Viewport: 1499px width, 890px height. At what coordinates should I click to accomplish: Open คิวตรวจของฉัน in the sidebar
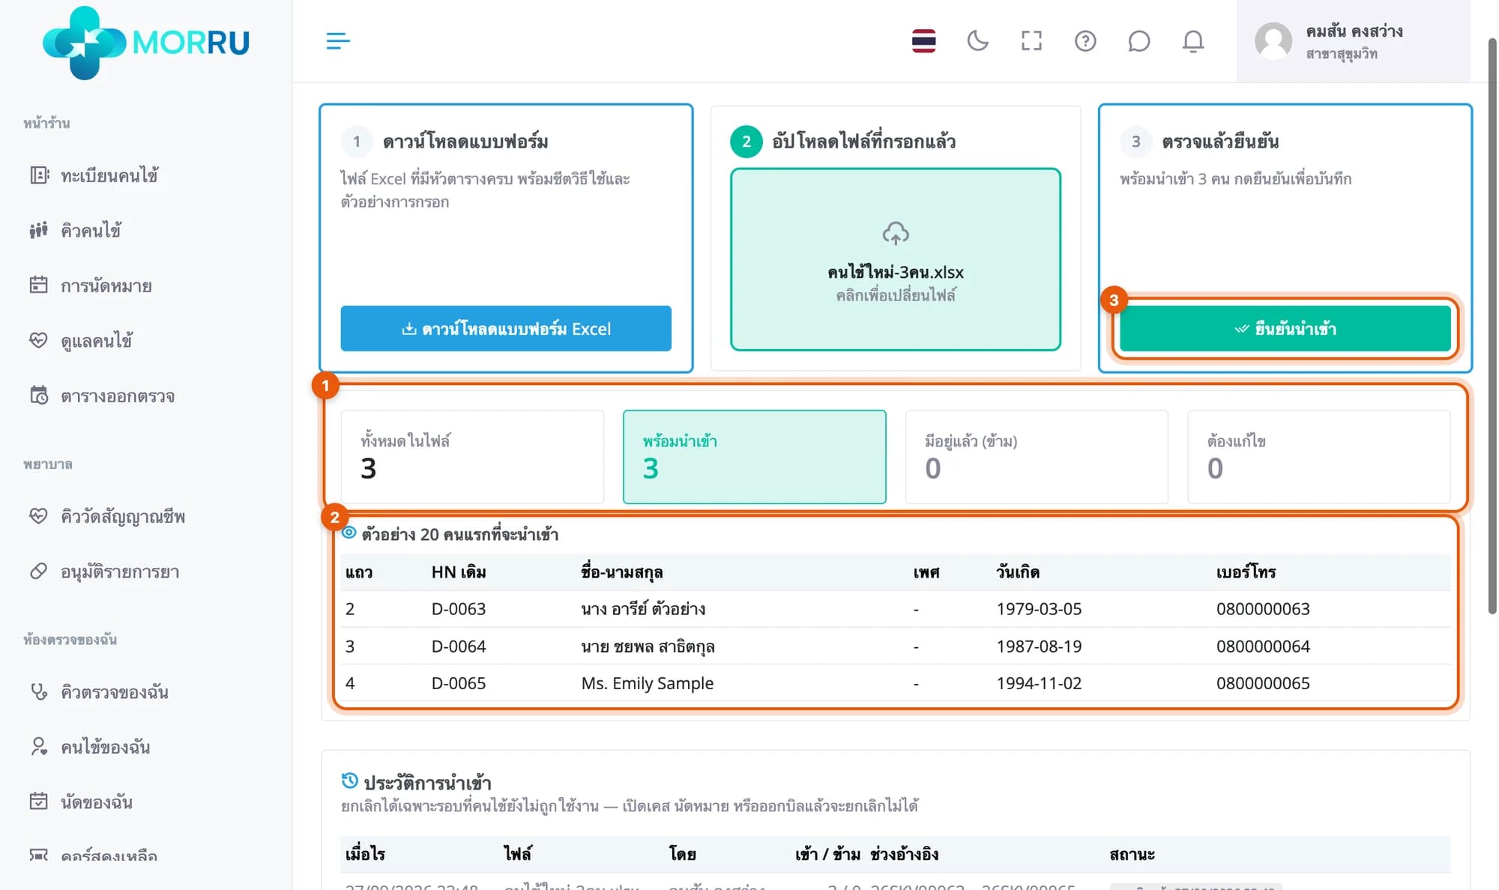click(x=115, y=691)
